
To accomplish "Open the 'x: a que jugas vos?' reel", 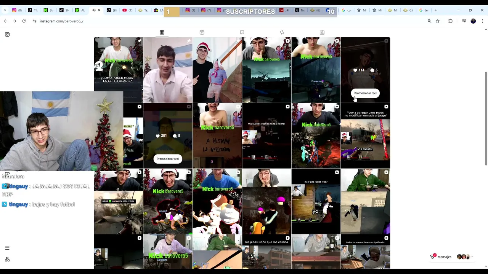I will click(316, 201).
